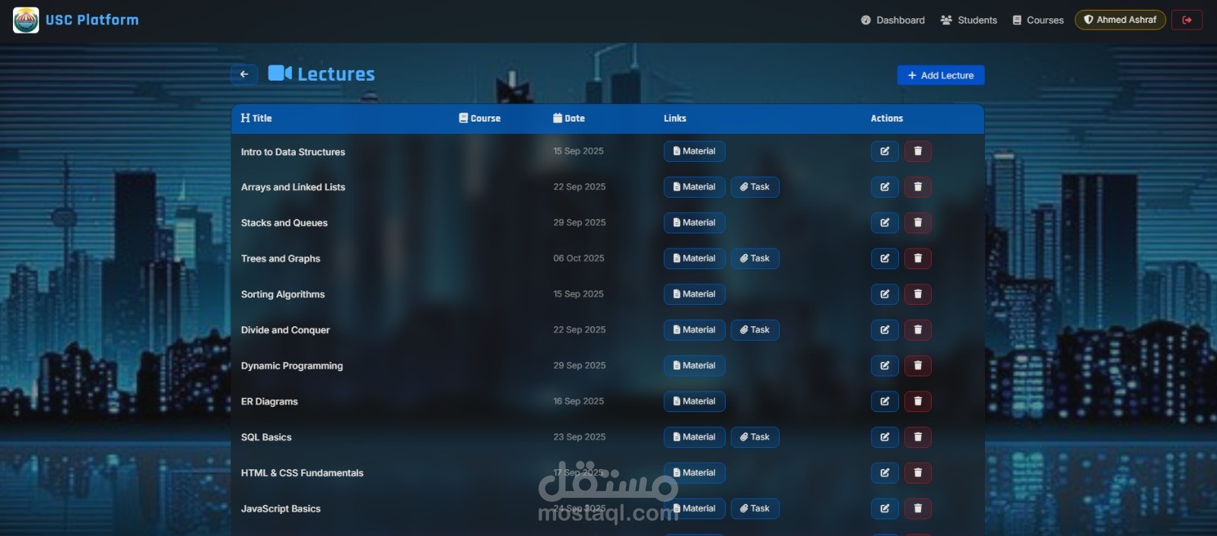Image resolution: width=1217 pixels, height=536 pixels.
Task: Open Material for ER Diagrams
Action: click(694, 401)
